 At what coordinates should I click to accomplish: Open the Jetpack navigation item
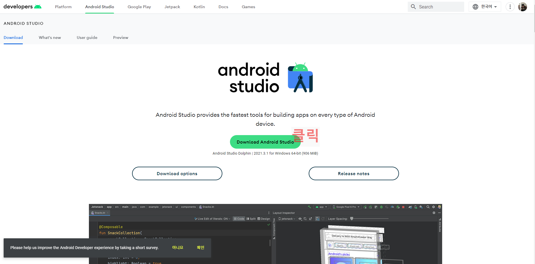[x=172, y=7]
